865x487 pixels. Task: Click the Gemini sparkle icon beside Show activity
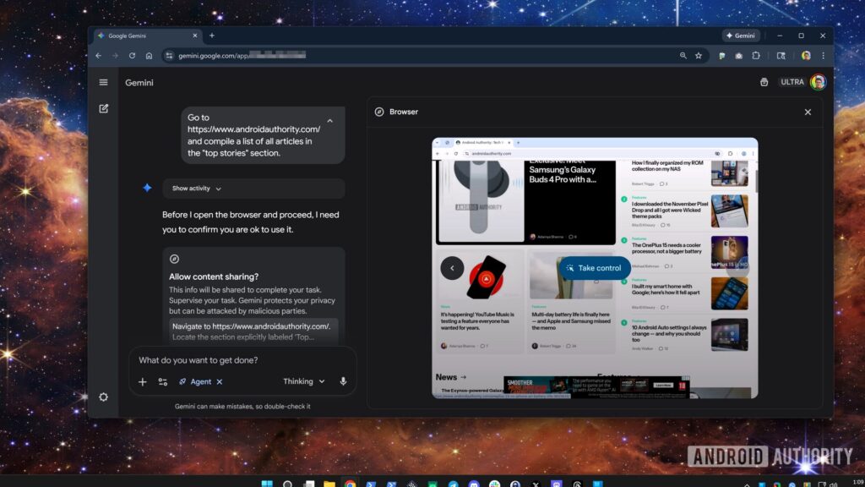coord(147,188)
